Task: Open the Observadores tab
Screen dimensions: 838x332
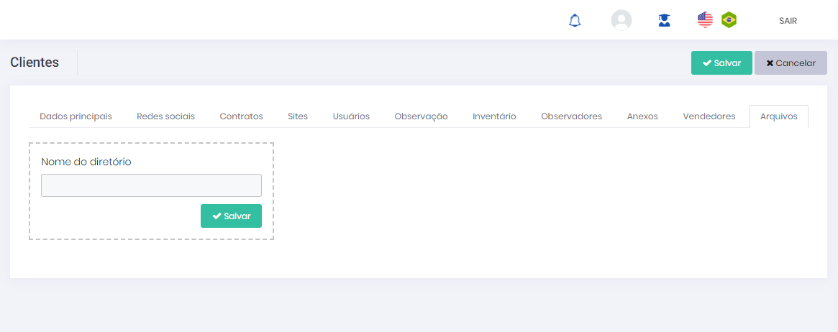Action: pyautogui.click(x=571, y=116)
